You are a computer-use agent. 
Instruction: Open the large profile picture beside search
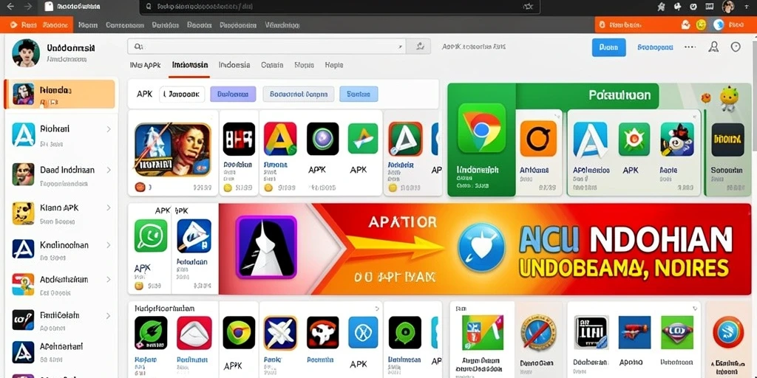26,53
